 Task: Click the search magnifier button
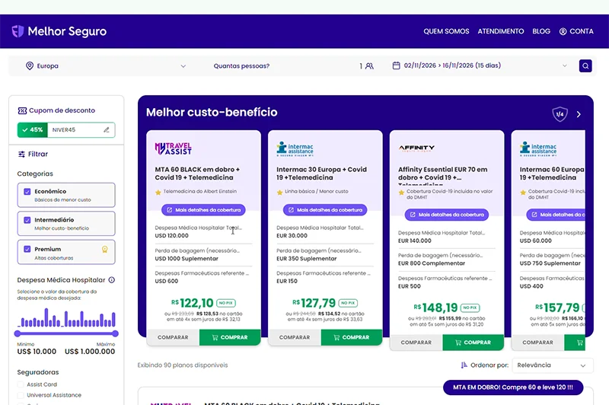(585, 65)
